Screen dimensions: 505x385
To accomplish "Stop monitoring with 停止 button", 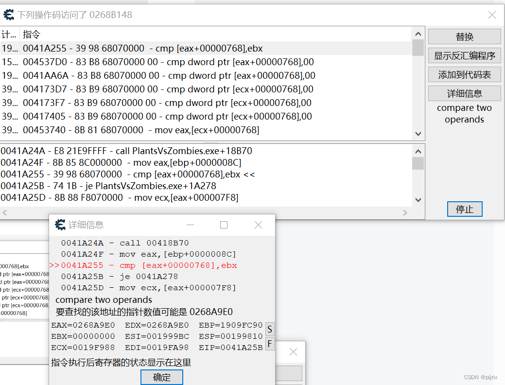I will tap(465, 209).
